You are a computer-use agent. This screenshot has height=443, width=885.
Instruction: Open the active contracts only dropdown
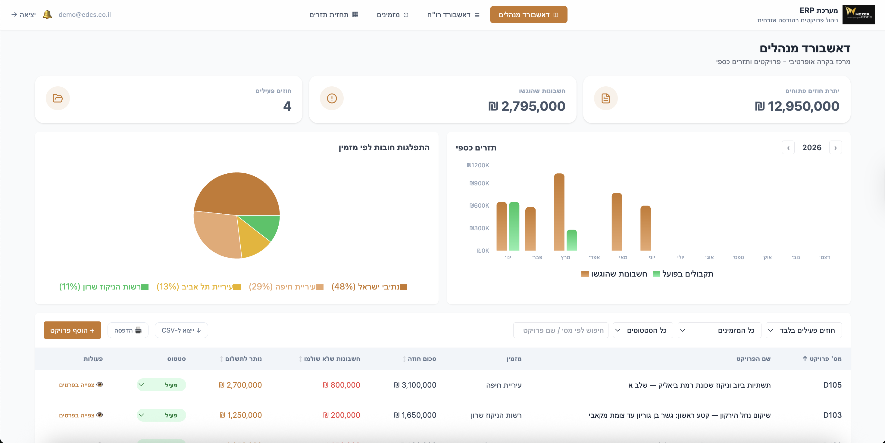[804, 330]
